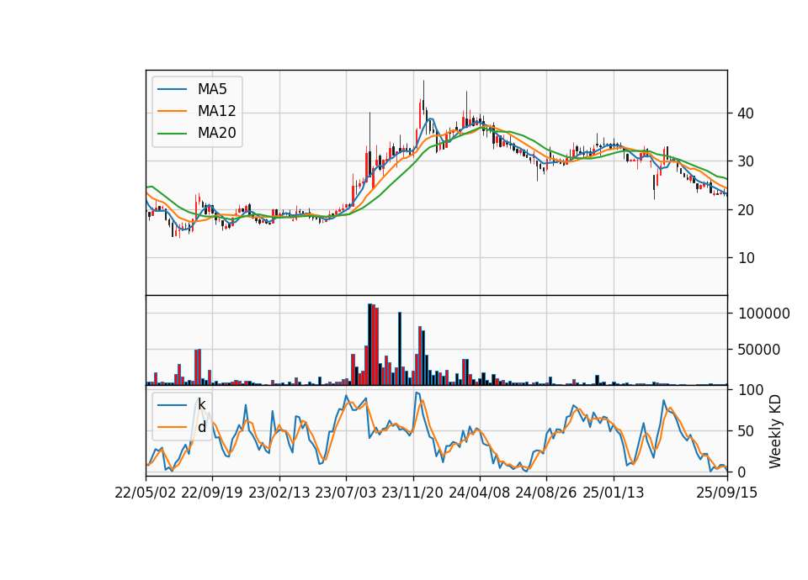Click the MA12 legend label
This screenshot has height=580, width=808.
click(216, 111)
